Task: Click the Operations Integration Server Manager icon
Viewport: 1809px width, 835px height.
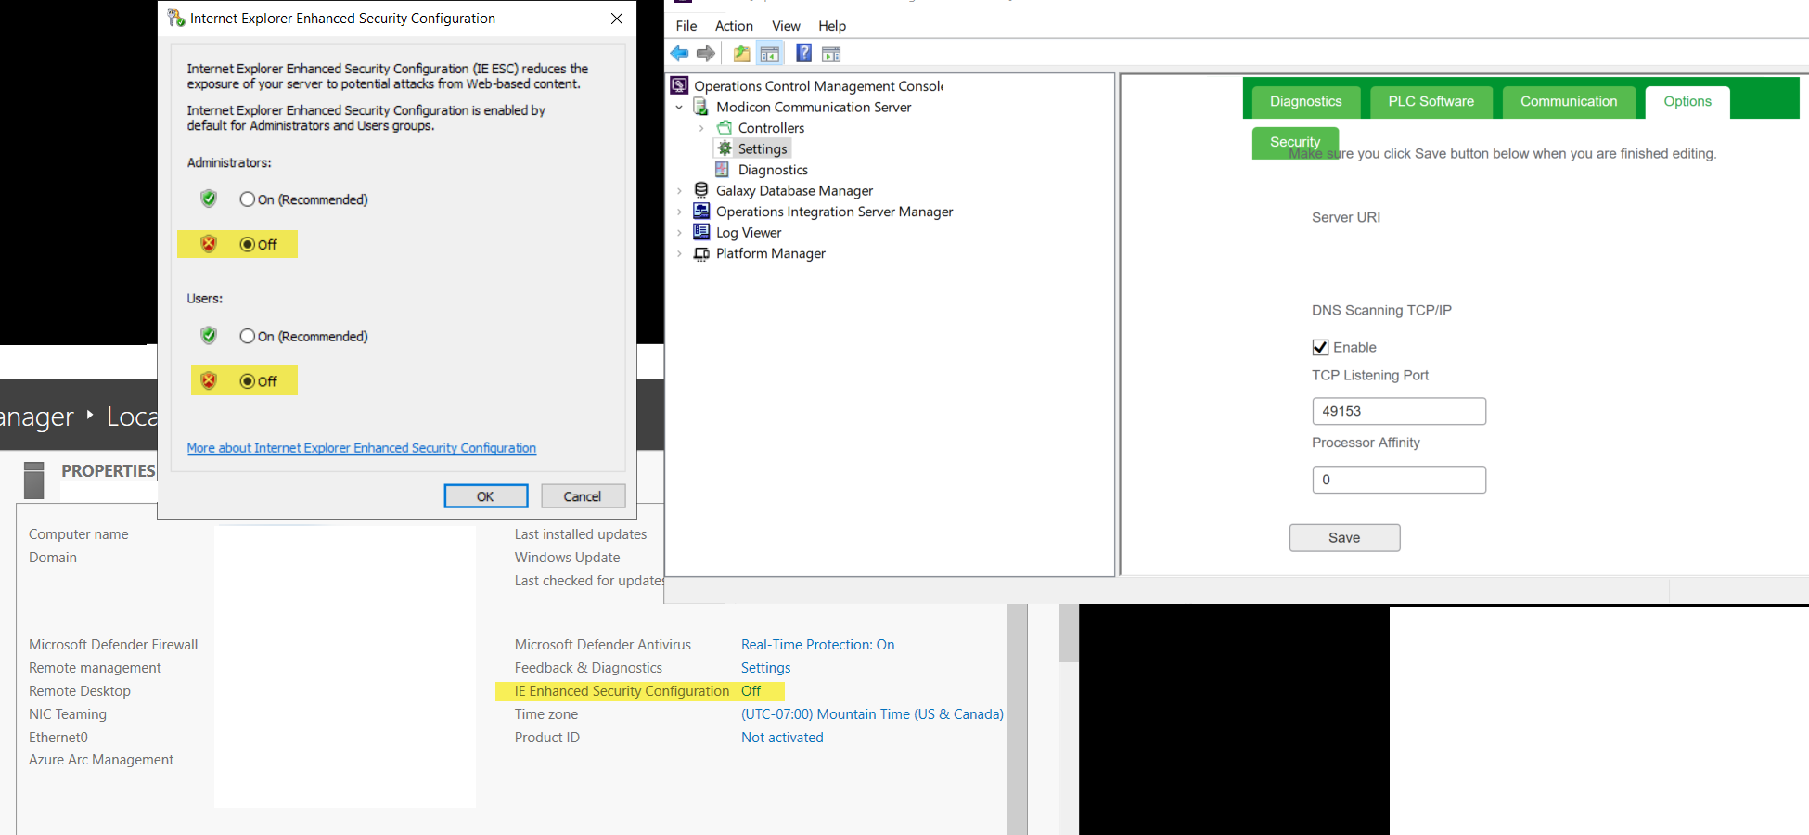Action: (702, 212)
